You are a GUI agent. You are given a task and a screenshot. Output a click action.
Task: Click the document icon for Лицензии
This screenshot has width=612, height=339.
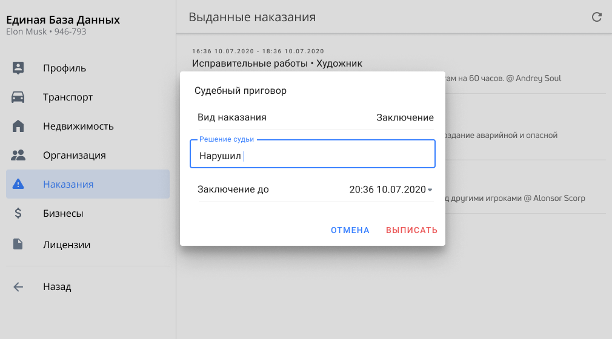18,245
